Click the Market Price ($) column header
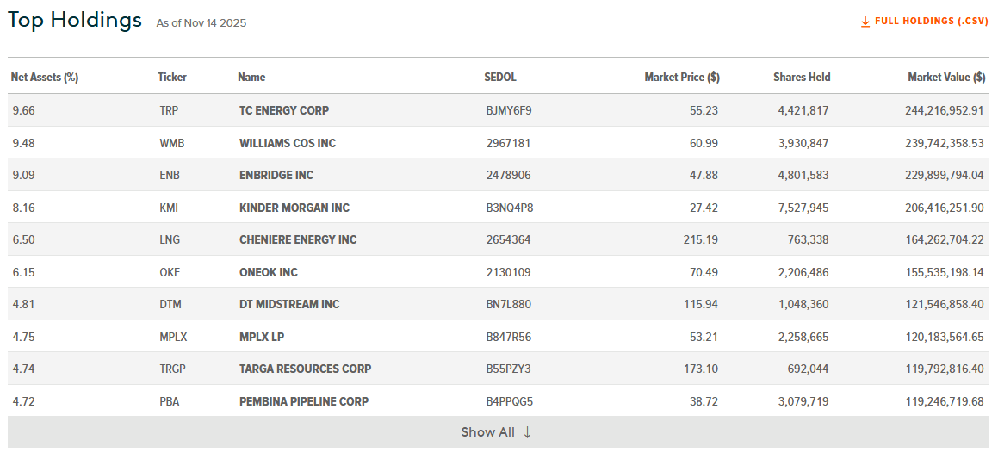 (682, 78)
